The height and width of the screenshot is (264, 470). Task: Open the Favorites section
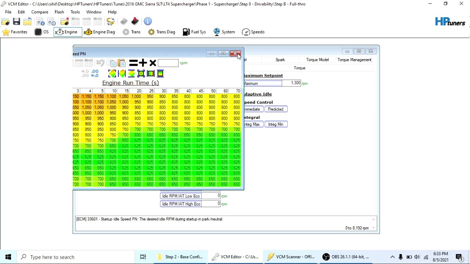15,32
